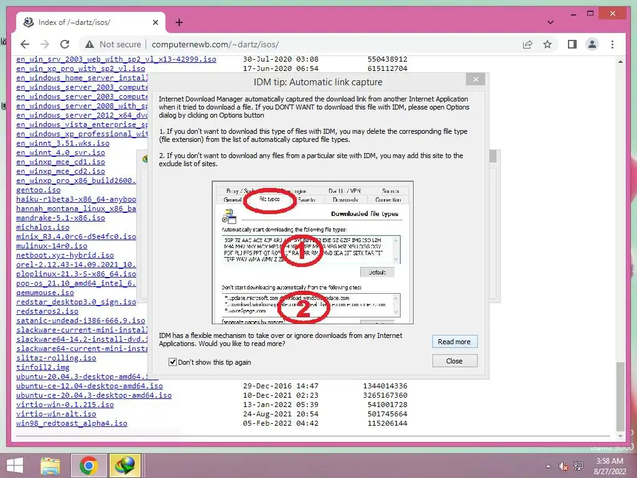Open michalos.iso link

[x=43, y=228]
